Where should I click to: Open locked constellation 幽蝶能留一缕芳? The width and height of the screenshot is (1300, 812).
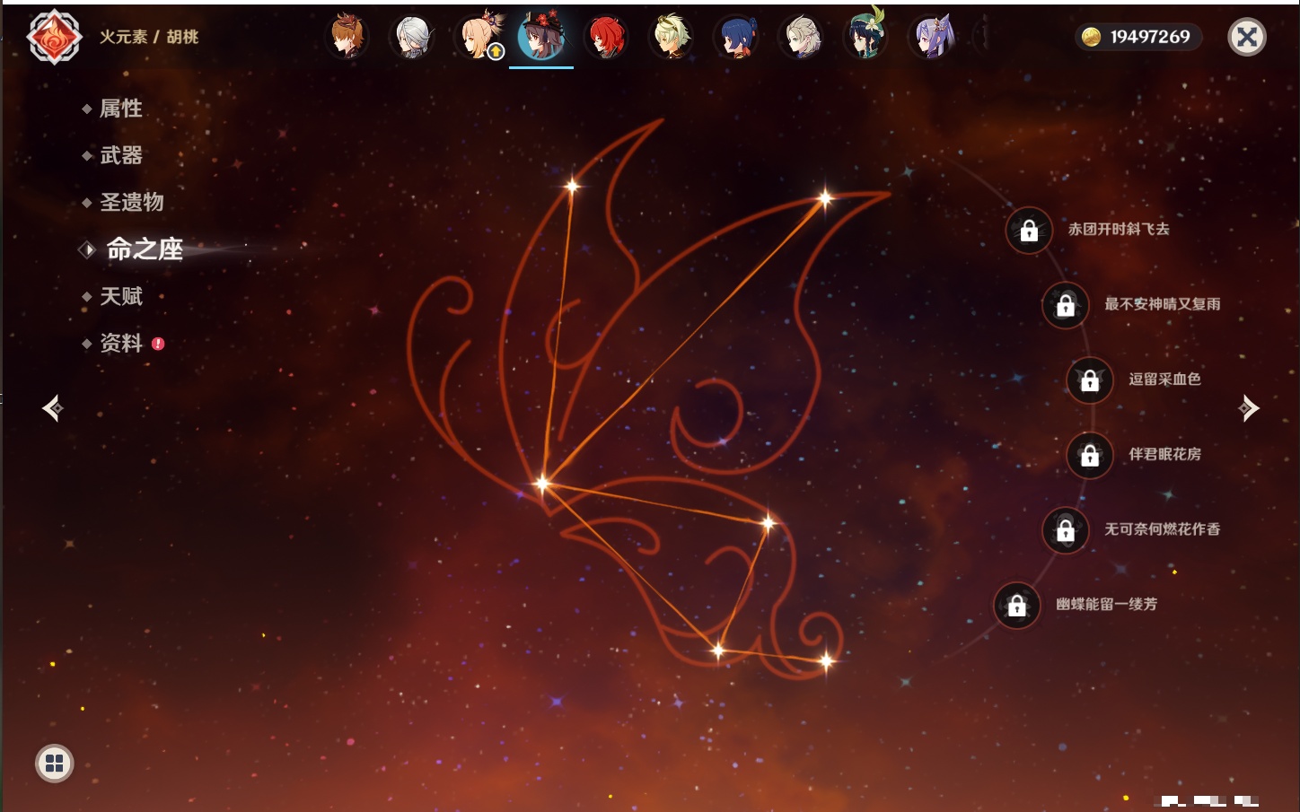(x=1016, y=606)
